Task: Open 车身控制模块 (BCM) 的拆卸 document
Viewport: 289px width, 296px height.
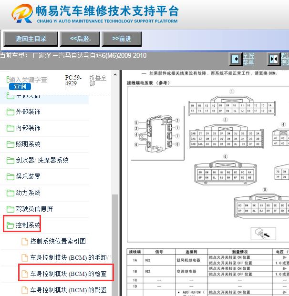Action: pyautogui.click(x=71, y=257)
